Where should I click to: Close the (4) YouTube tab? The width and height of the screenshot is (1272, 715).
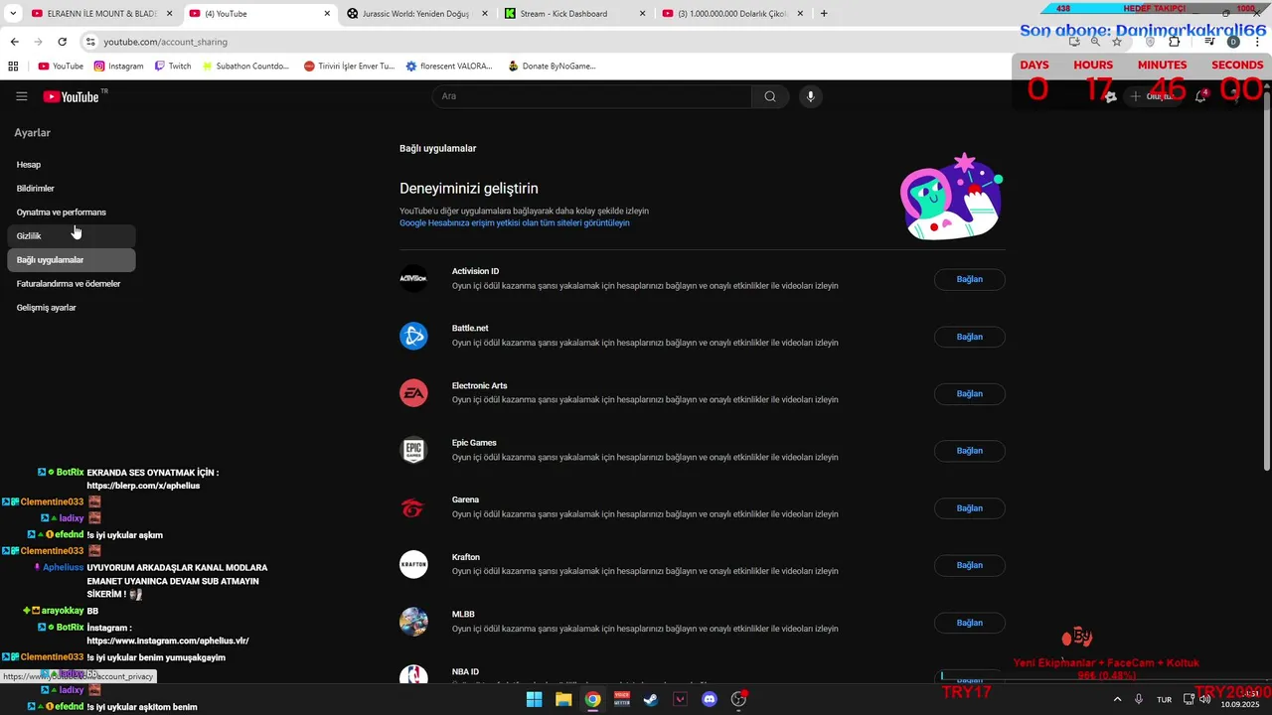[x=327, y=13]
